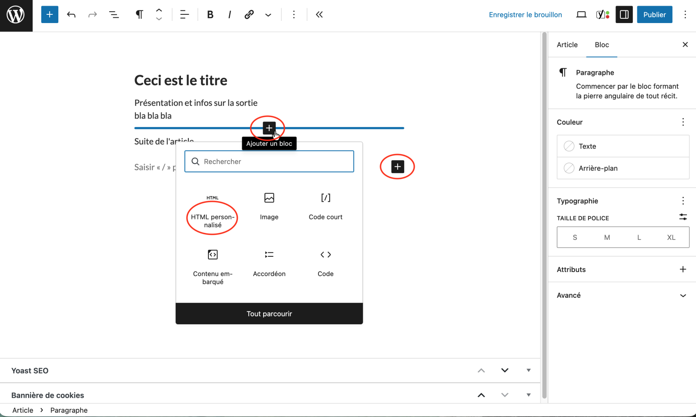Click the undo arrow icon
The image size is (696, 417).
pos(71,15)
